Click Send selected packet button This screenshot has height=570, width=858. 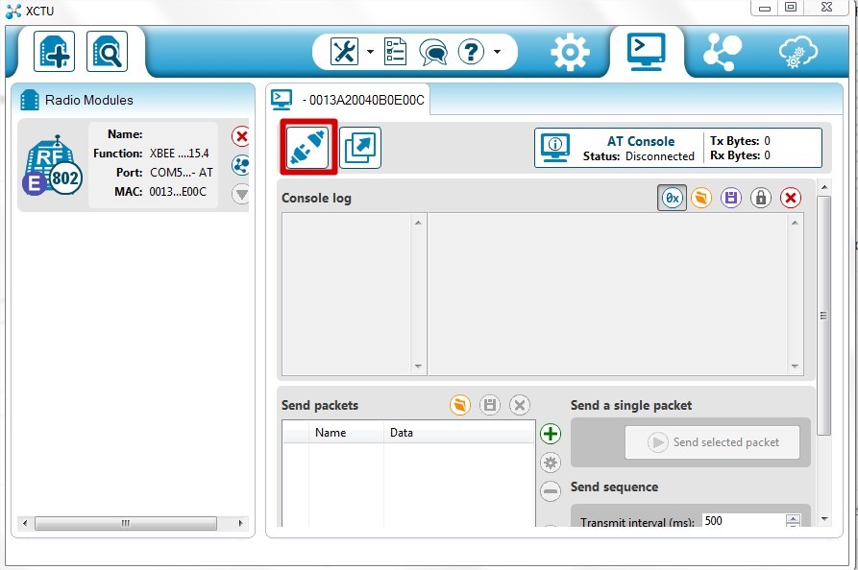712,442
